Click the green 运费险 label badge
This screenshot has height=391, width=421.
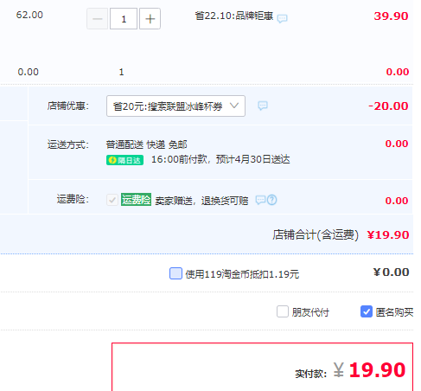tap(136, 200)
